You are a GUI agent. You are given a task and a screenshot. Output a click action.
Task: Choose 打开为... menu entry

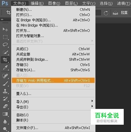click(53, 31)
